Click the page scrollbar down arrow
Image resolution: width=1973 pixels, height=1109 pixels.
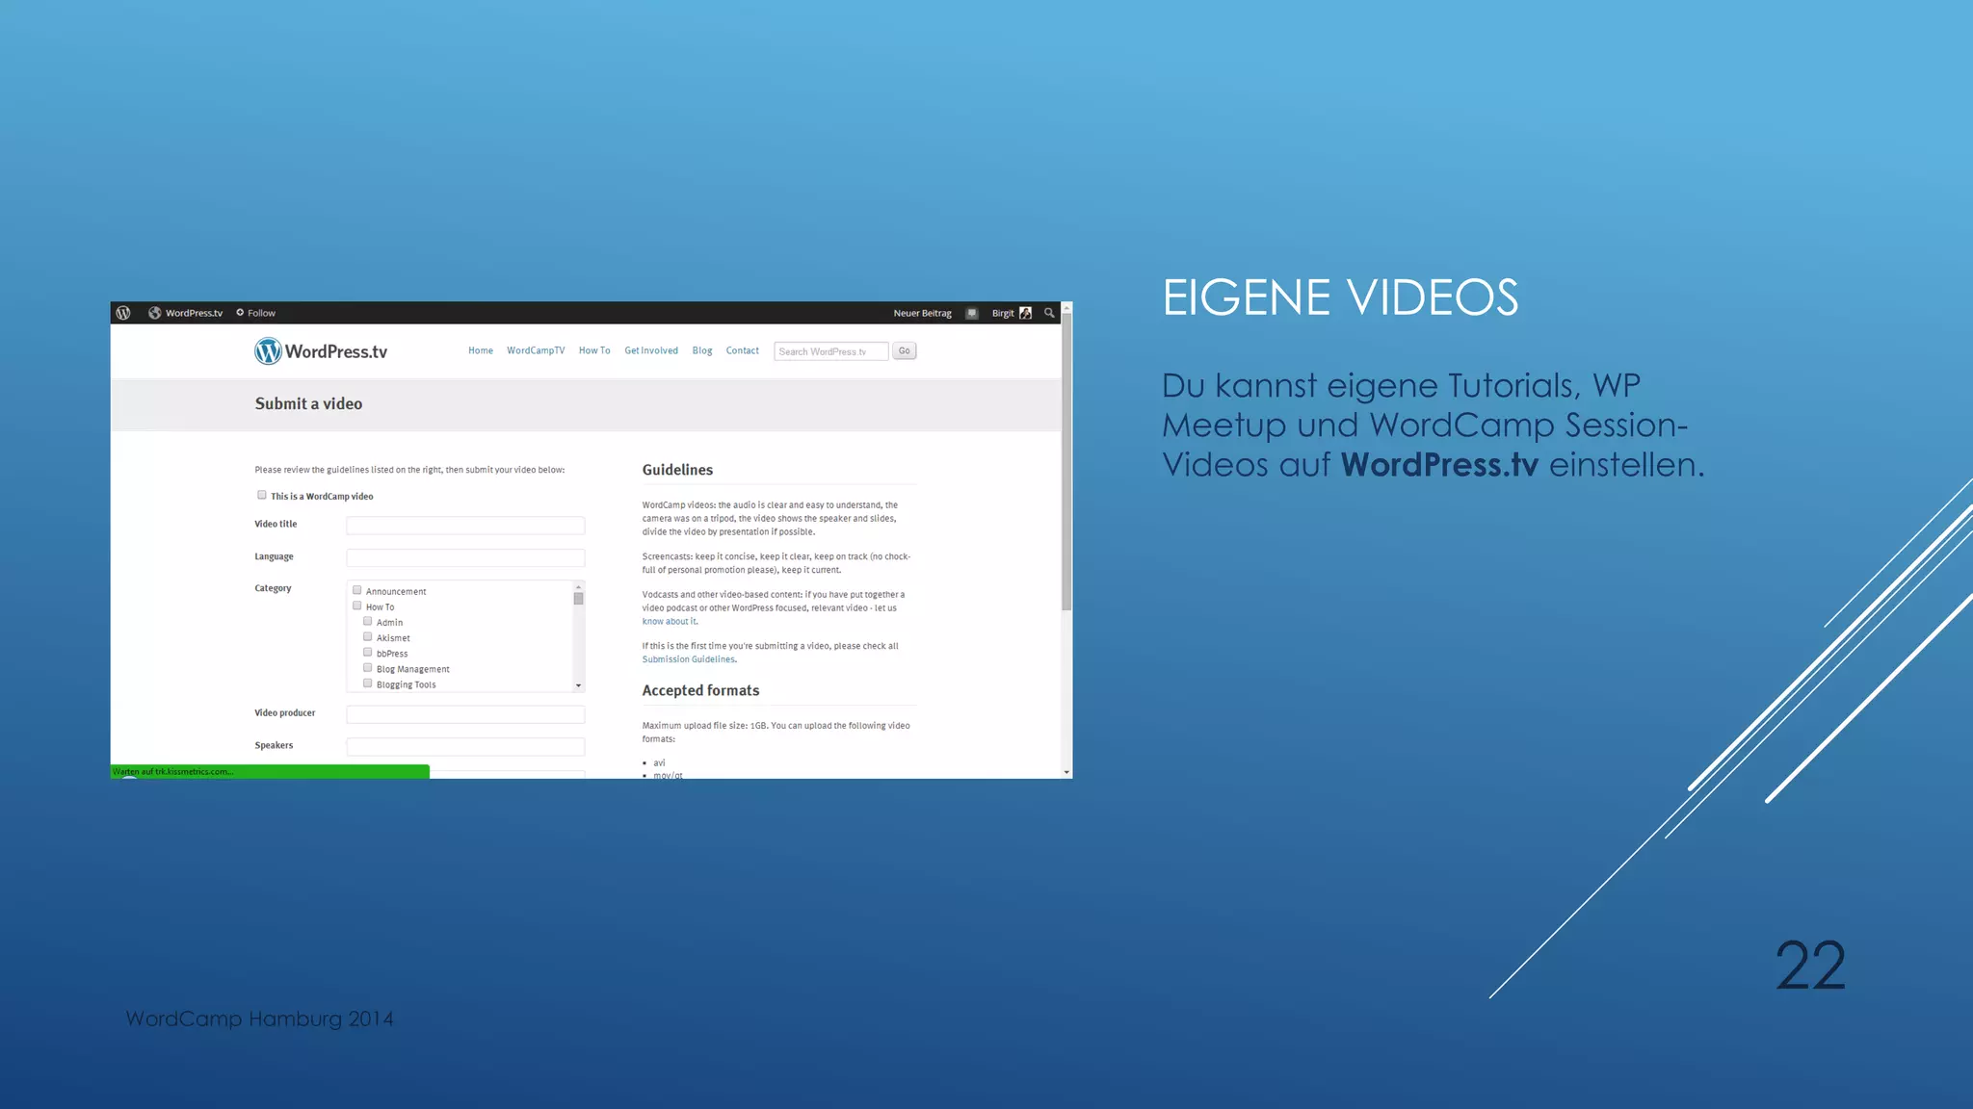click(1066, 772)
